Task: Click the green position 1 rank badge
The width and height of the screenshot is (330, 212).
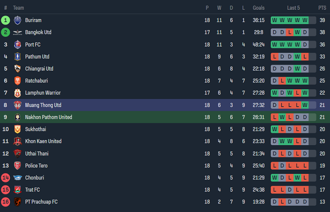Action: point(5,20)
